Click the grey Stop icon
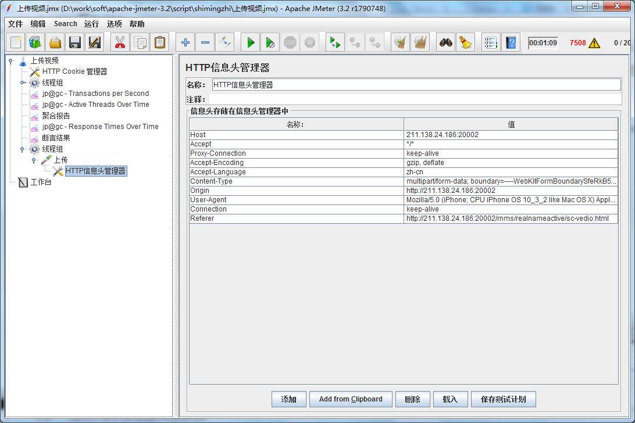This screenshot has height=423, width=635. 290,42
